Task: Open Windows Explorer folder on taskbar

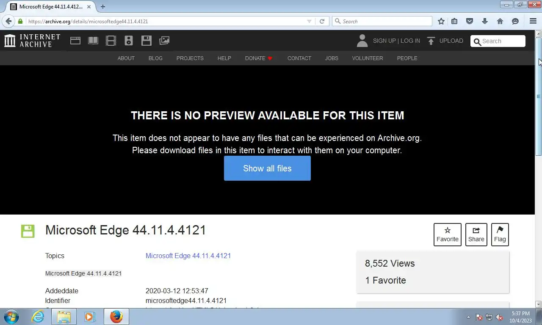Action: coord(64,317)
